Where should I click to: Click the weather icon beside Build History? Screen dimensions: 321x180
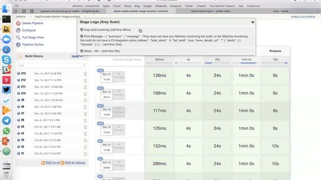(x=20, y=56)
